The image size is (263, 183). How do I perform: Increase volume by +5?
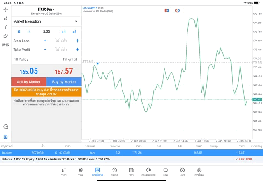[74, 32]
